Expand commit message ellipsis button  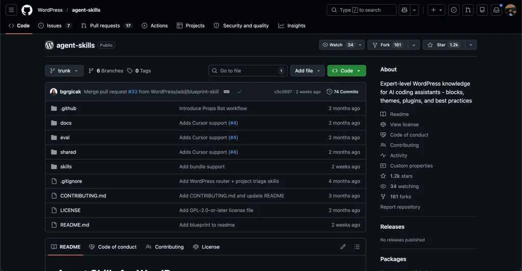[226, 92]
